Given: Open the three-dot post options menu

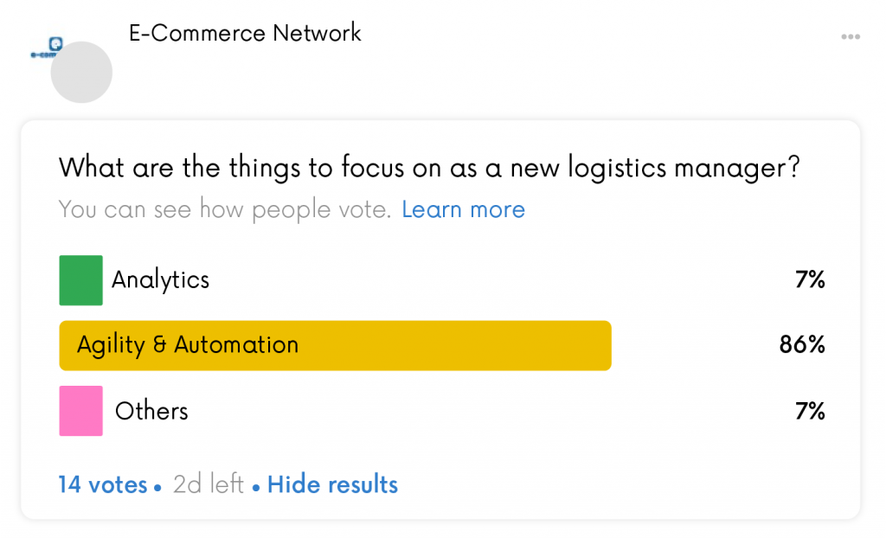Looking at the screenshot, I should (x=851, y=37).
